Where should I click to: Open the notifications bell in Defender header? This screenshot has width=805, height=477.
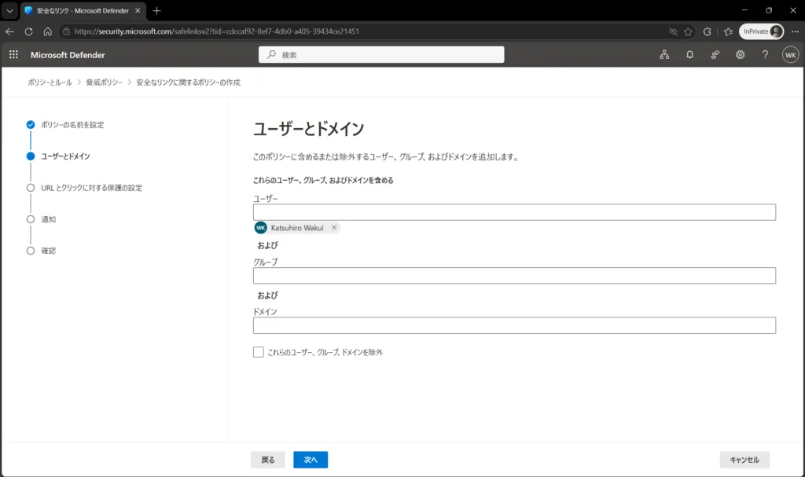pyautogui.click(x=689, y=54)
